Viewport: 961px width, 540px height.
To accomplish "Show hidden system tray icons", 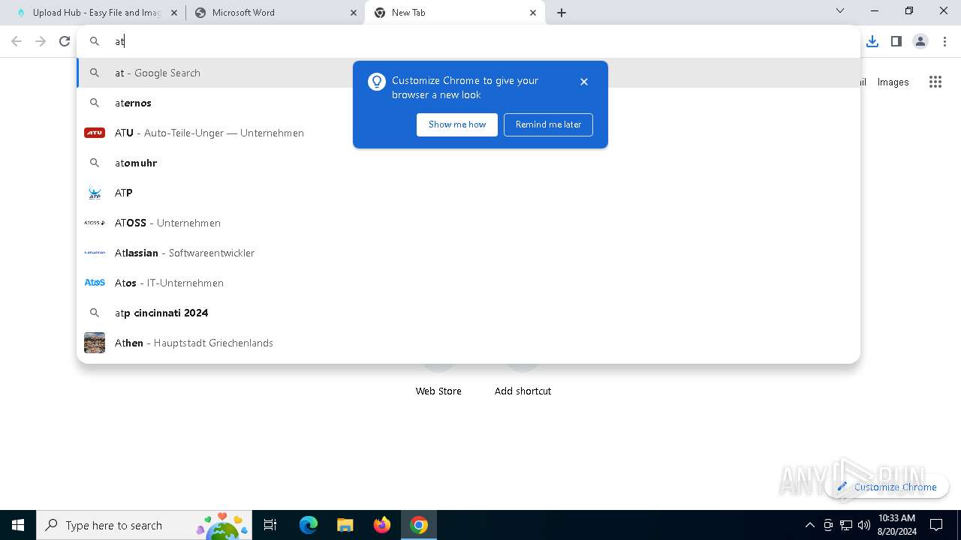I will click(809, 525).
